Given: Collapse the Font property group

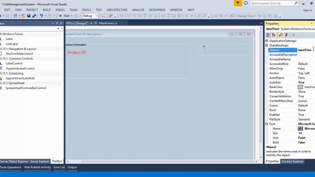Looking at the screenshot, I should click(267, 124).
